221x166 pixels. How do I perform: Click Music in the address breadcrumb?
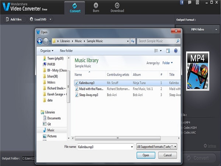coord(78,41)
